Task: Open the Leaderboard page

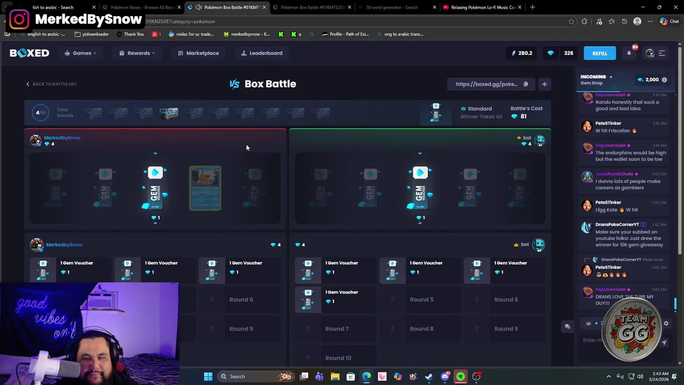Action: 262,53
